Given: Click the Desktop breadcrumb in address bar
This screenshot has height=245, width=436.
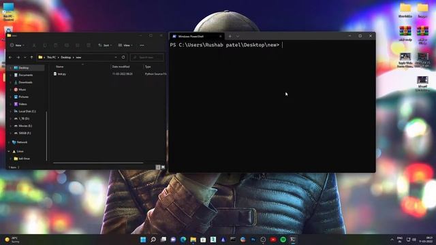Looking at the screenshot, I should click(x=66, y=57).
